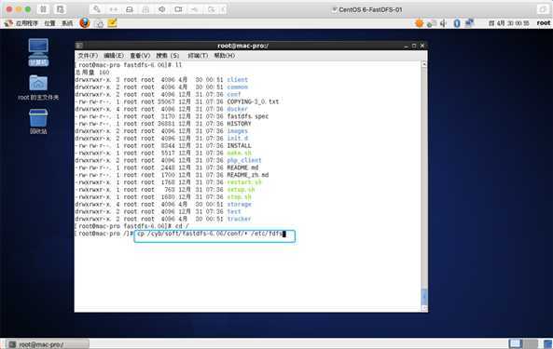553x349 pixels.
Task: Click 'setup.sh' in listing
Action: [x=241, y=190]
